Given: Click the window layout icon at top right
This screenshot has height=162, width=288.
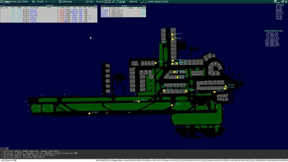Looking at the screenshot, I should tap(275, 2).
